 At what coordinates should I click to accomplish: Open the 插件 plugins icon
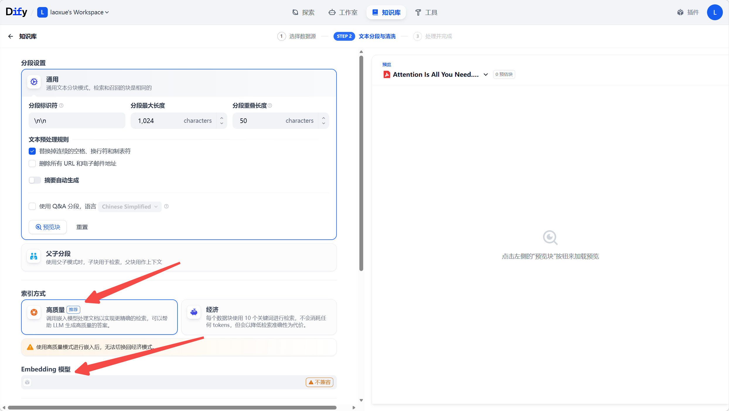[680, 12]
